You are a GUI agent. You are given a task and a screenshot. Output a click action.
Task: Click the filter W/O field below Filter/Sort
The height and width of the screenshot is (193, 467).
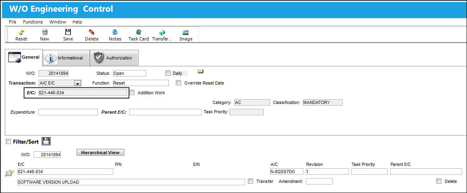47,155
